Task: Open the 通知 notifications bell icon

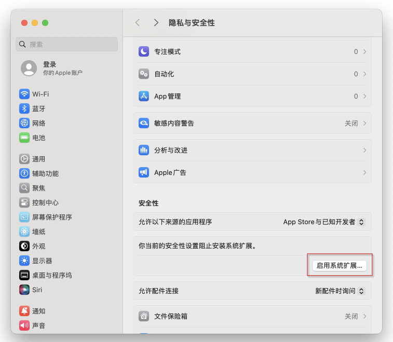Action: 24,311
